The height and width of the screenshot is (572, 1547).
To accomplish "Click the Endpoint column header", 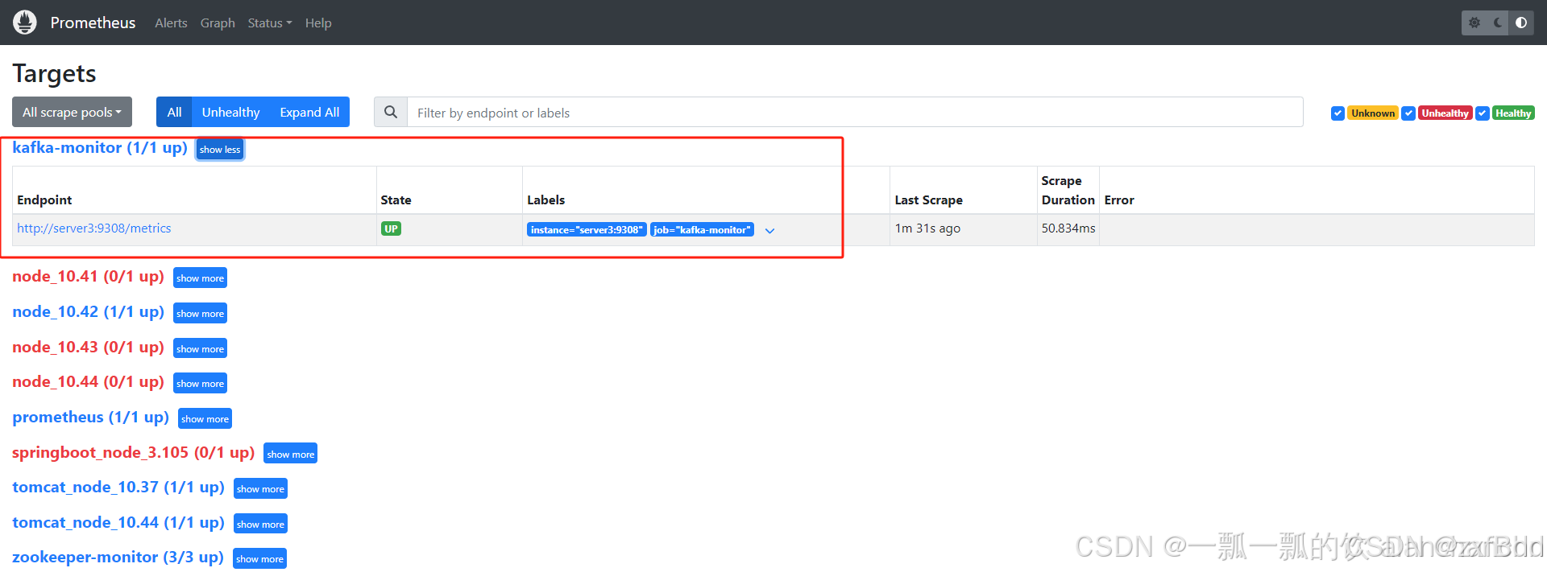I will (44, 200).
